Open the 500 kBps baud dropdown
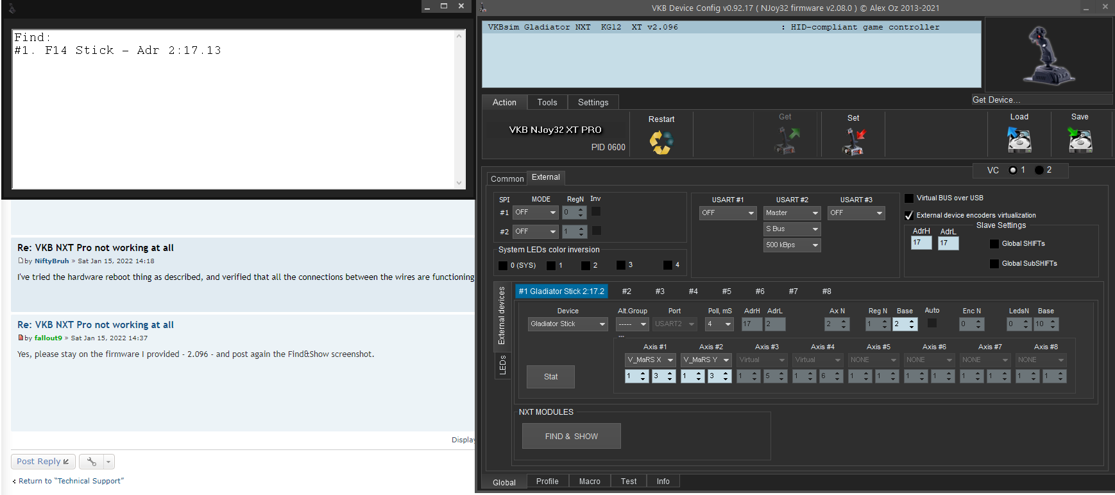This screenshot has height=495, width=1115. click(x=792, y=245)
